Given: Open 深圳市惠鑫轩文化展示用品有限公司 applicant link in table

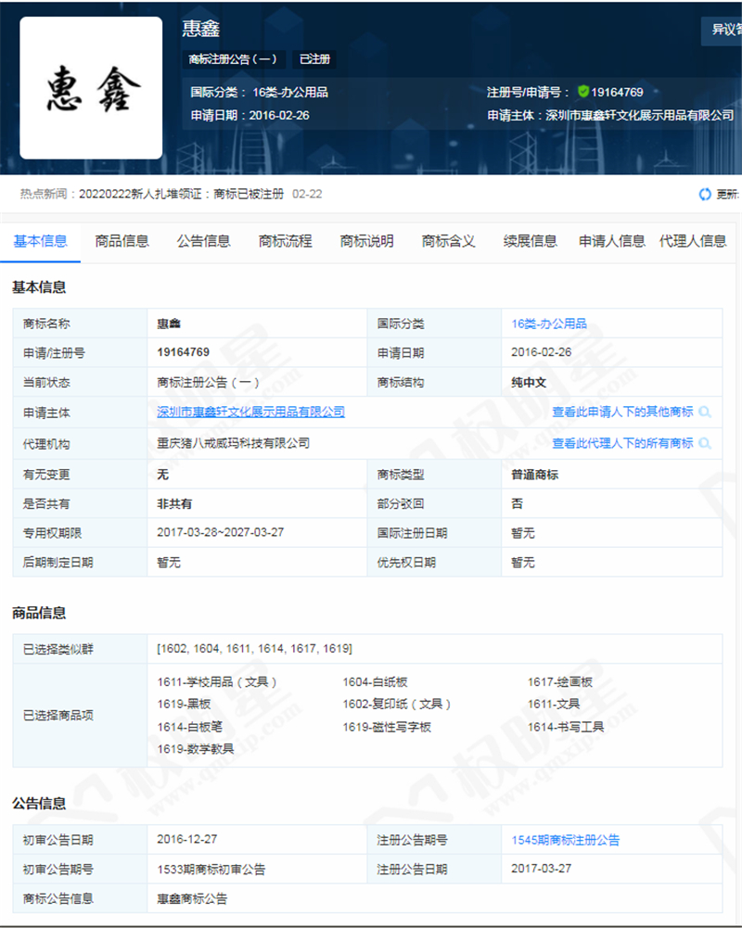Looking at the screenshot, I should click(251, 412).
